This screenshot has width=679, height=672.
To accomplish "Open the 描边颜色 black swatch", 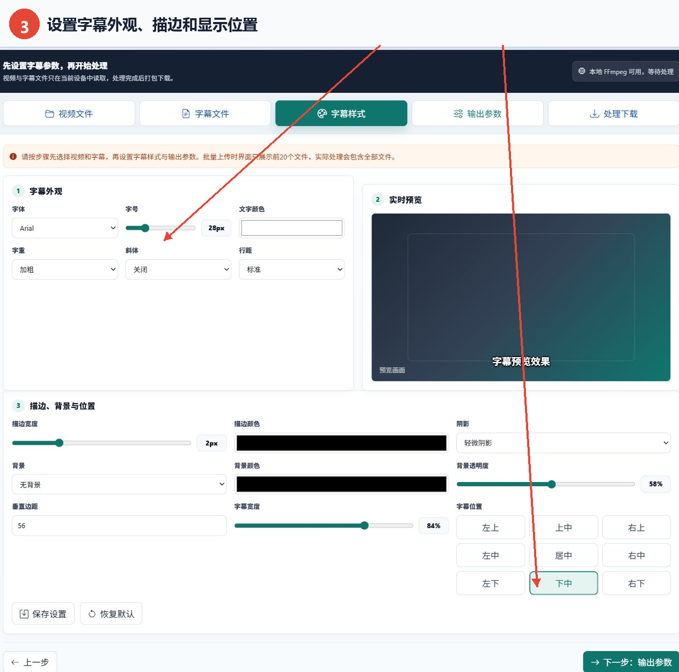I will [341, 443].
